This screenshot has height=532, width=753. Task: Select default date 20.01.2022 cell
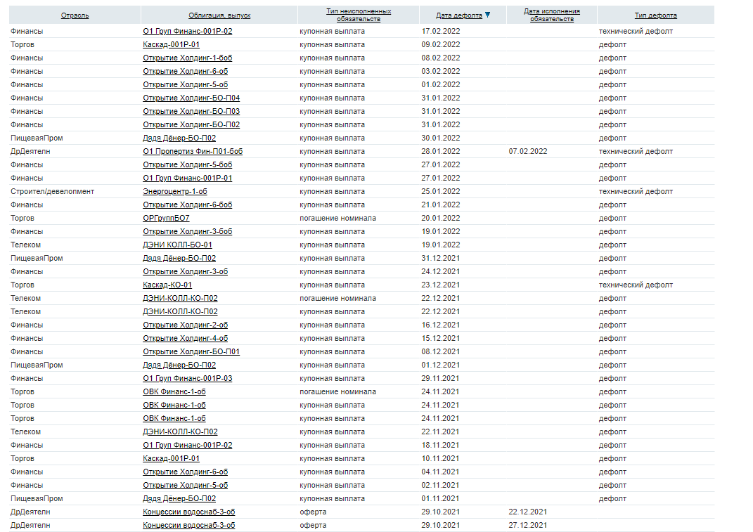point(440,219)
